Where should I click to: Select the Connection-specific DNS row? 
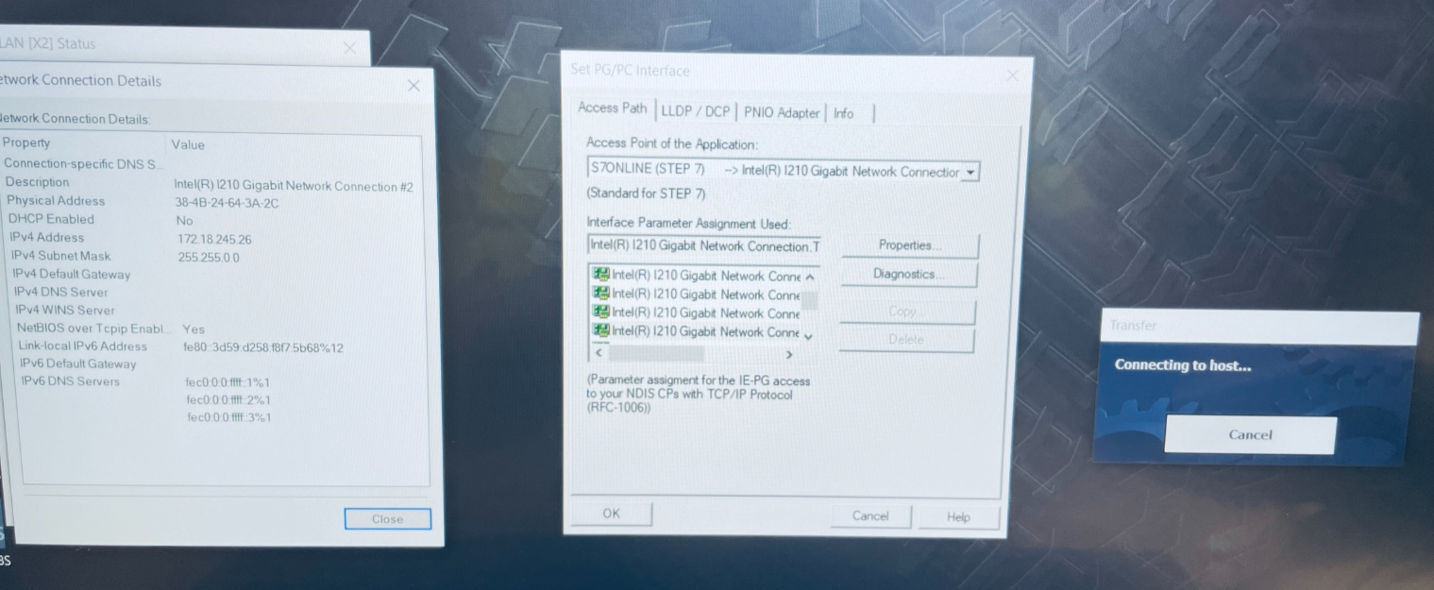211,164
